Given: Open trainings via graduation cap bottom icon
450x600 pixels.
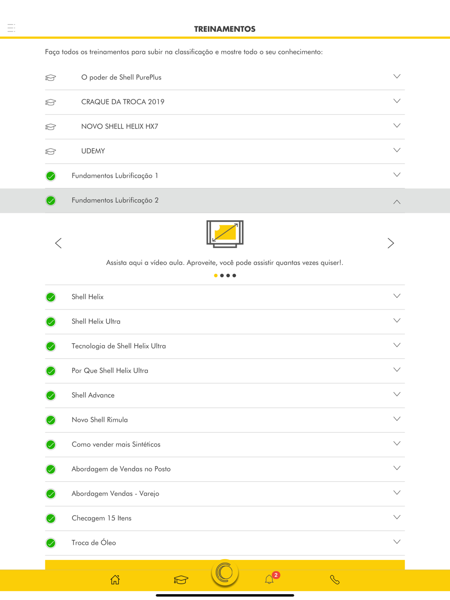Looking at the screenshot, I should point(181,580).
